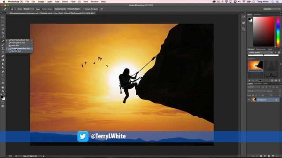Swap foreground and background colors in toolbar

[4, 94]
